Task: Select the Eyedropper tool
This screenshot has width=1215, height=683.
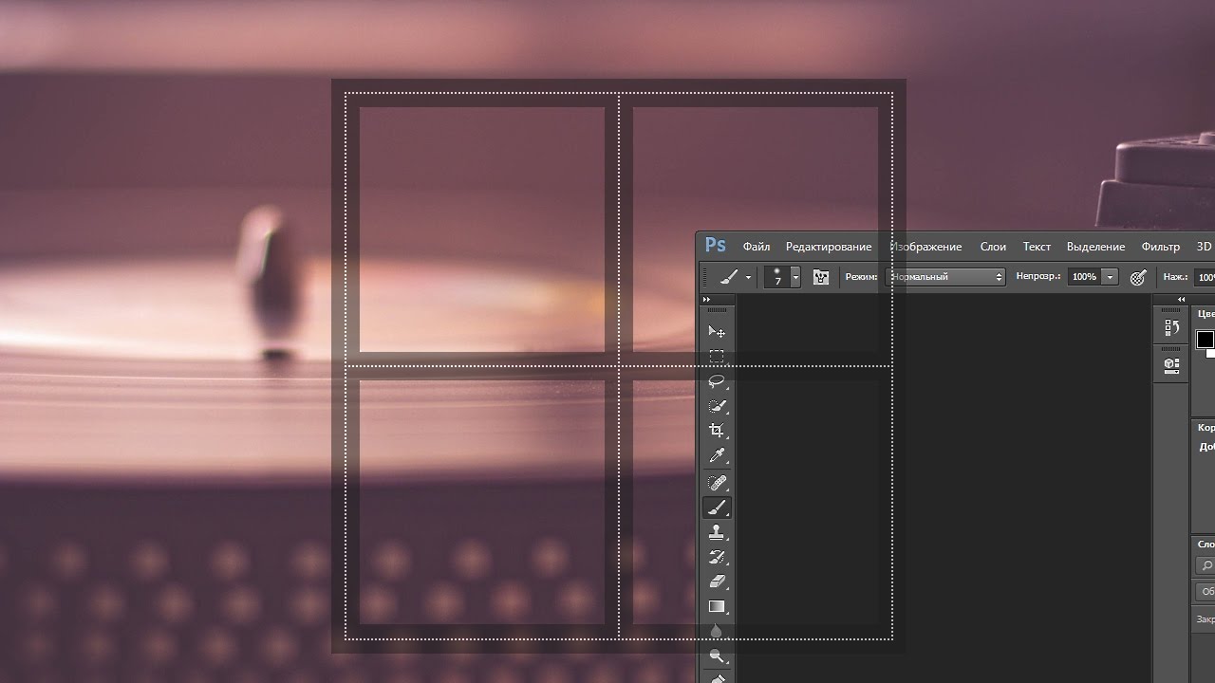Action: tap(717, 455)
